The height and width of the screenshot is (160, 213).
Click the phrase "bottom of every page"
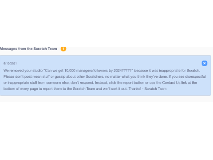point(20,89)
